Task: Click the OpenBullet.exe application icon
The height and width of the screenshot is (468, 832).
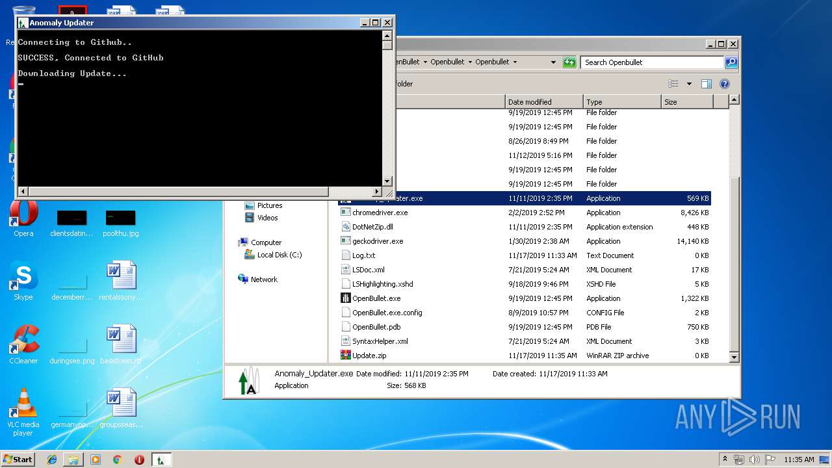Action: click(x=346, y=298)
